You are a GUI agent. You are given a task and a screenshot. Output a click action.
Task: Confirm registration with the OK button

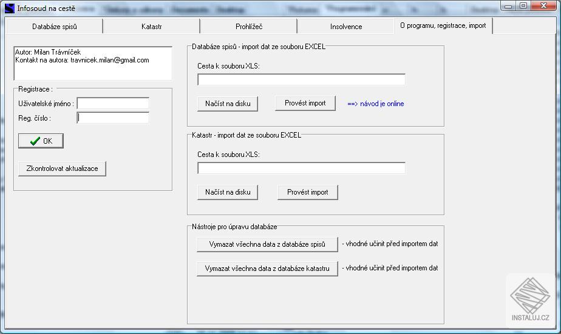[x=41, y=141]
